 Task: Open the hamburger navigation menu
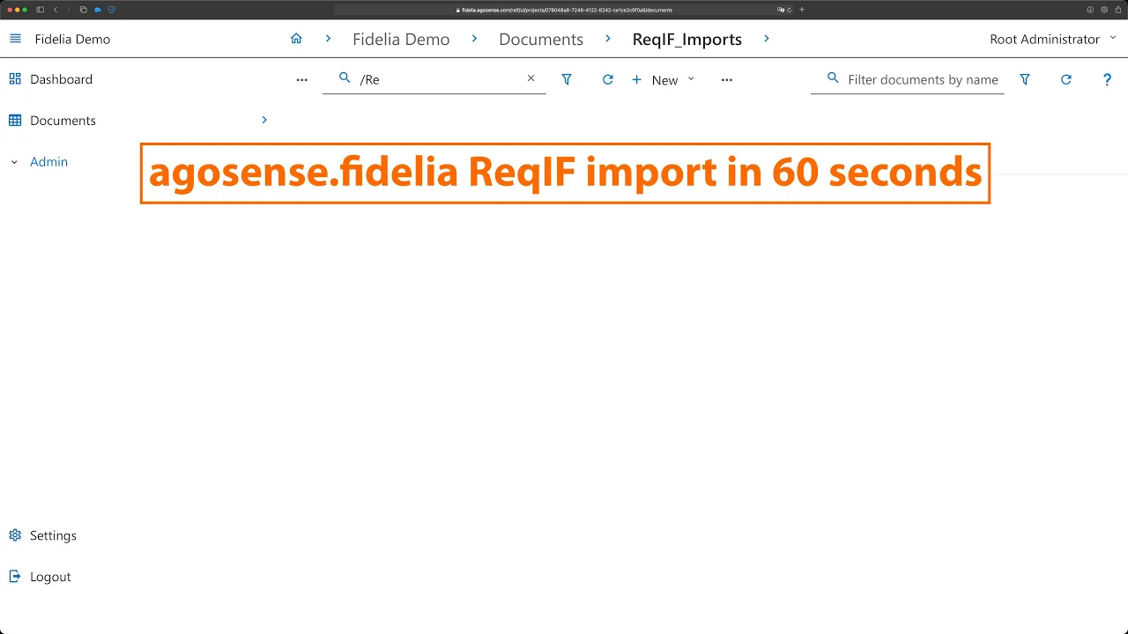[15, 39]
